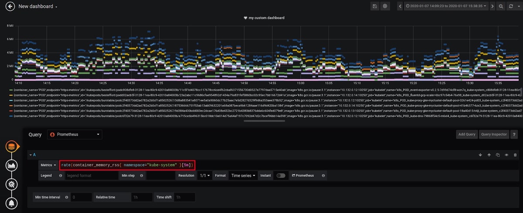Hide query A with the eye icon
This screenshot has height=213, width=523.
coord(506,155)
